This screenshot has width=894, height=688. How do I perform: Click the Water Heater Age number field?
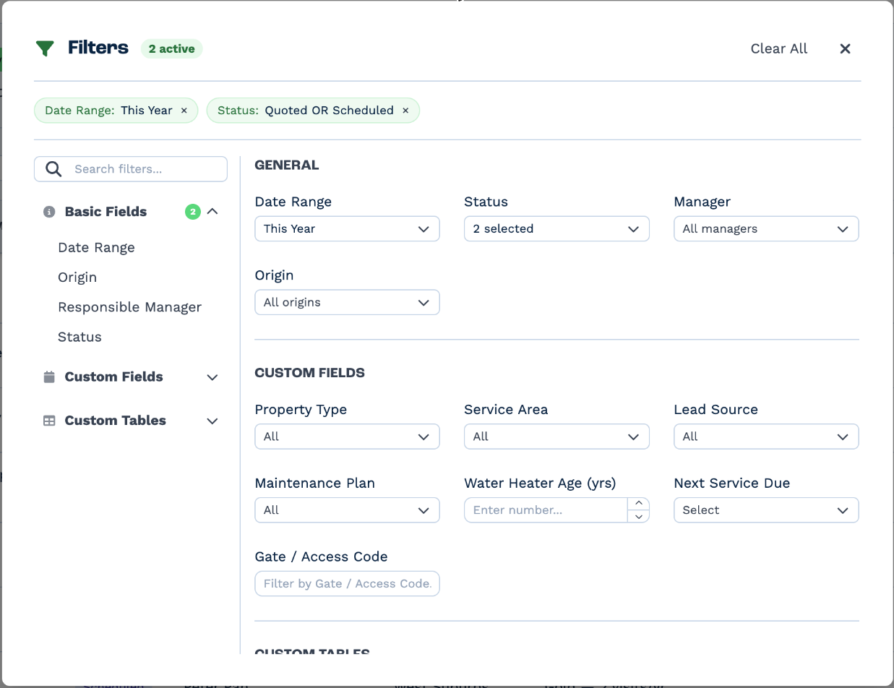click(x=546, y=510)
